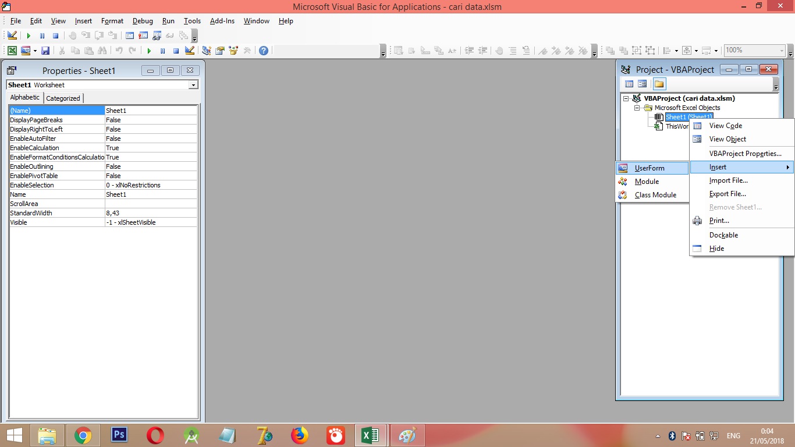Open Visual Basic Help question mark icon
This screenshot has height=447, width=795.
pyautogui.click(x=264, y=51)
